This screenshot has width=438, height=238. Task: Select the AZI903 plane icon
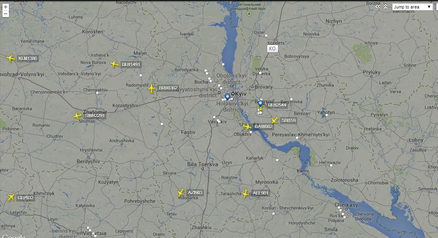181,193
